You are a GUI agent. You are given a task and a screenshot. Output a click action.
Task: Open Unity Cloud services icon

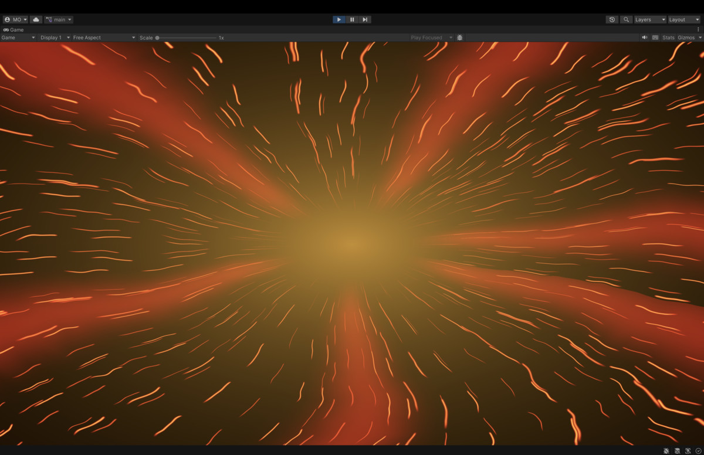coord(36,19)
